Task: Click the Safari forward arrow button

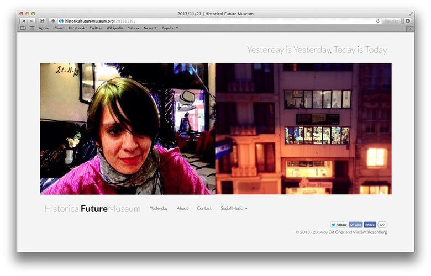Action: click(x=31, y=21)
